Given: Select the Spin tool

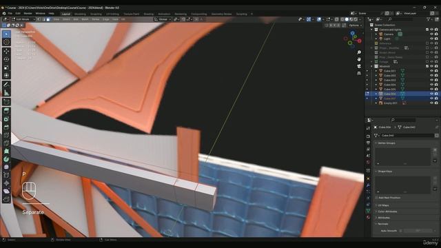Looking at the screenshot, I should (x=6, y=159).
